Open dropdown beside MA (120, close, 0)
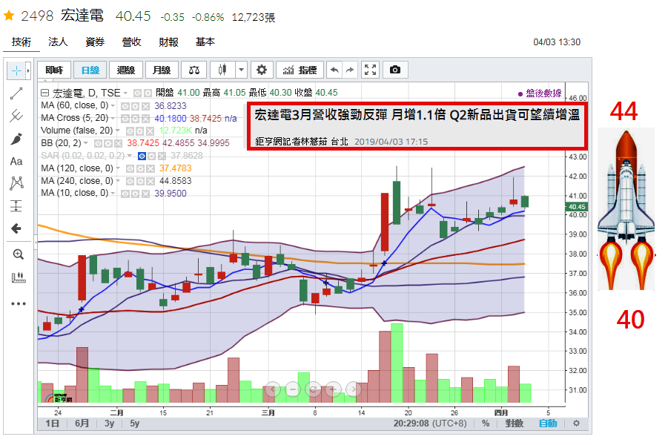 point(118,168)
